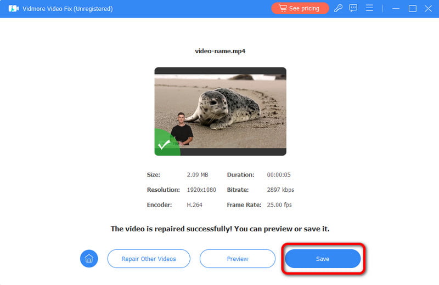Click the video-name.mp4 file title
Viewport: 439px width, 285px height.
tap(219, 51)
